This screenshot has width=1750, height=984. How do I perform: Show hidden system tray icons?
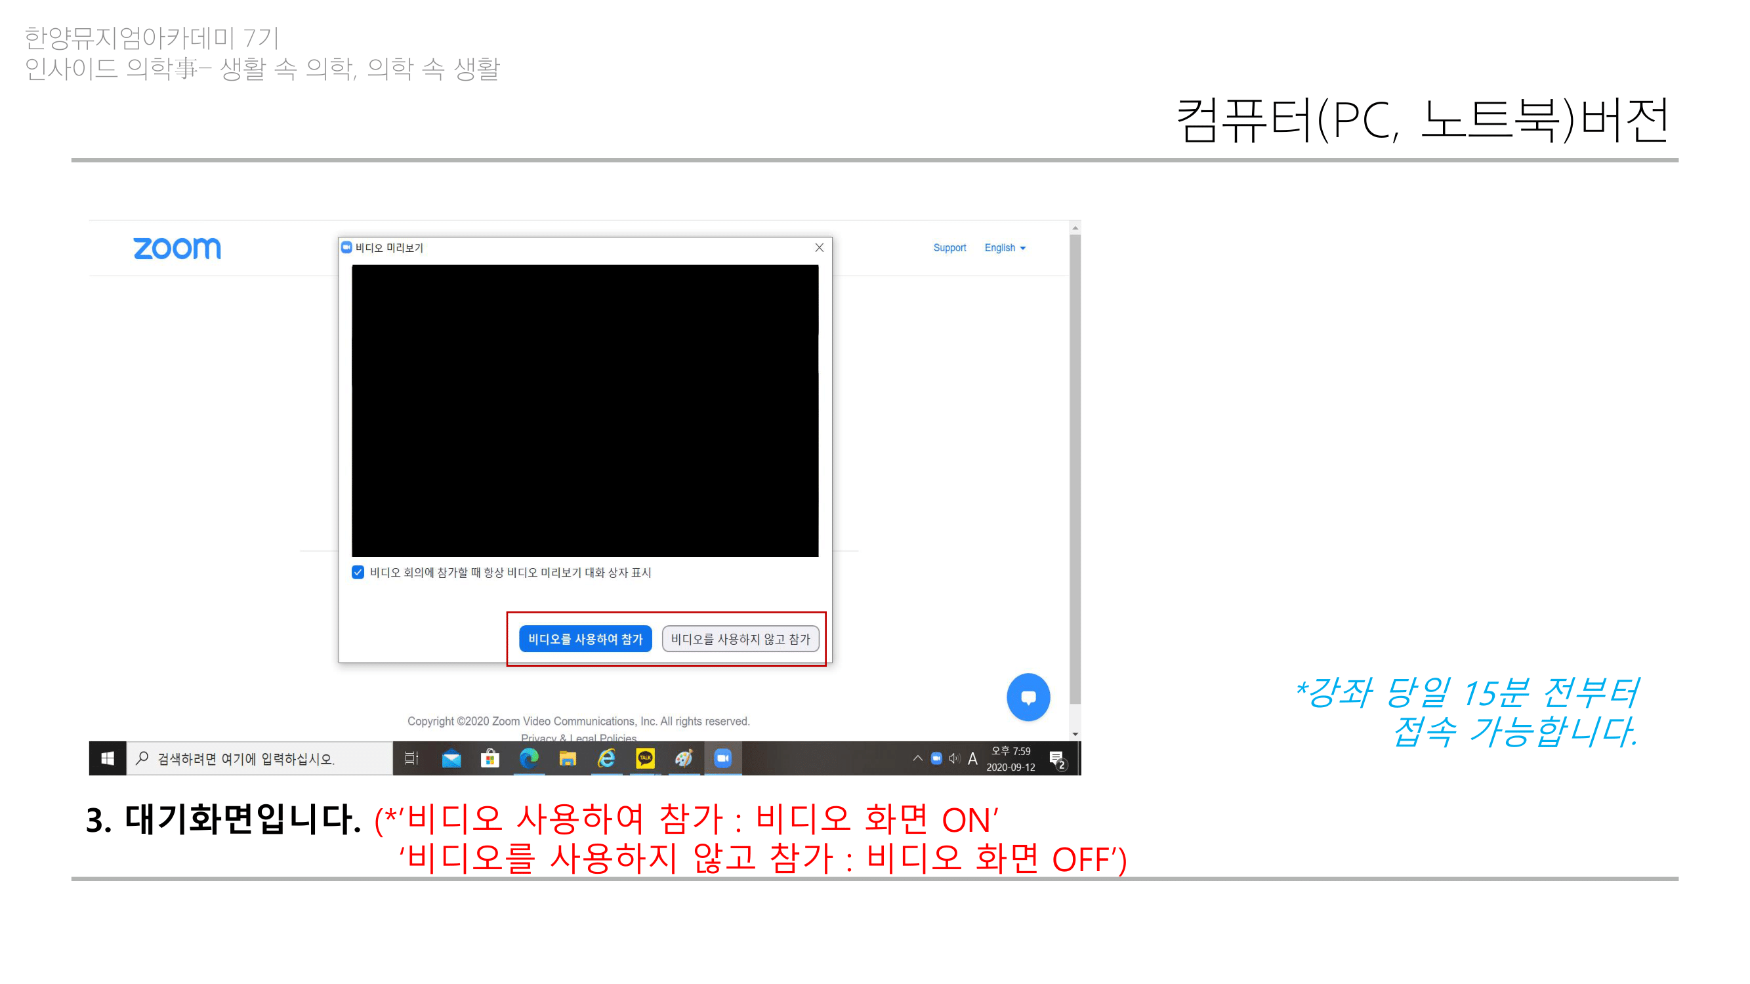pos(918,758)
